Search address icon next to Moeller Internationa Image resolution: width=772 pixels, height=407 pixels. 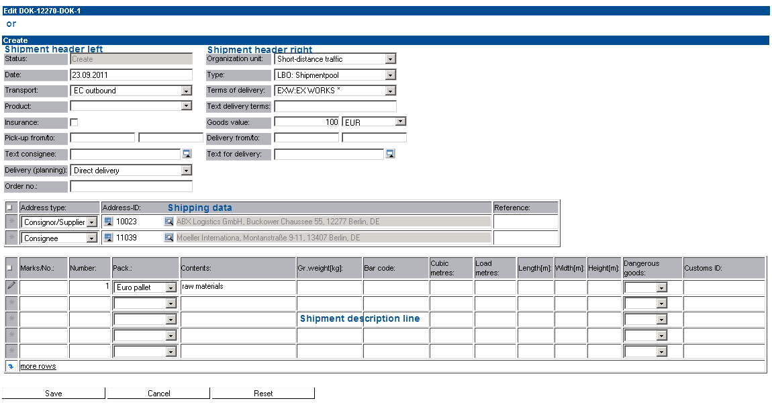169,238
